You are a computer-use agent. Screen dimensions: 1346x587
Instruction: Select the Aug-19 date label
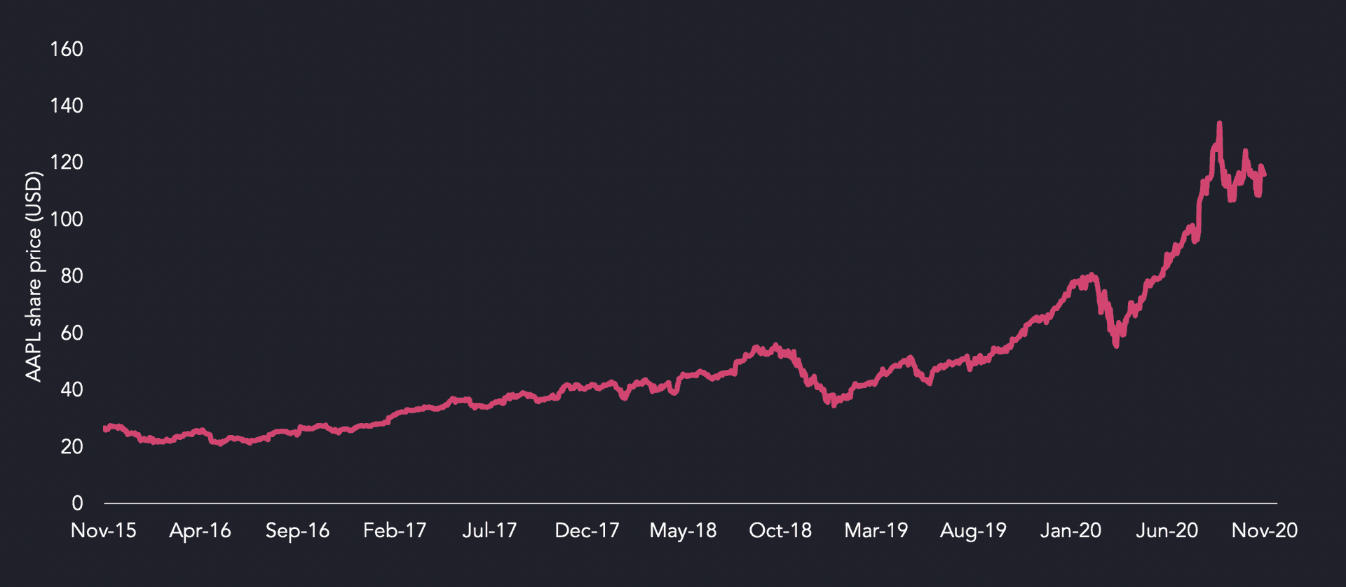[973, 531]
